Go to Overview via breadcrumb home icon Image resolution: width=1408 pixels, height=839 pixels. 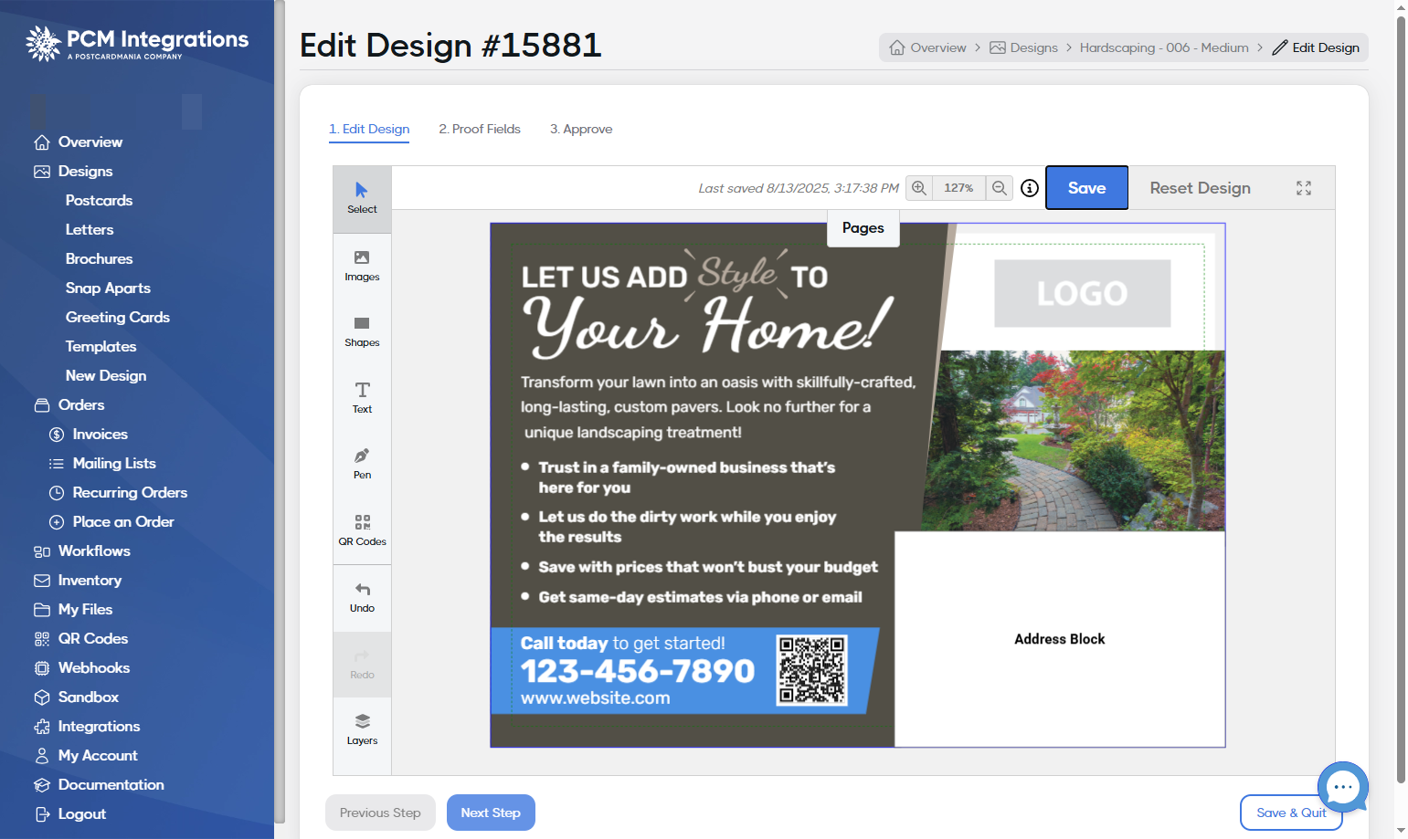click(927, 47)
